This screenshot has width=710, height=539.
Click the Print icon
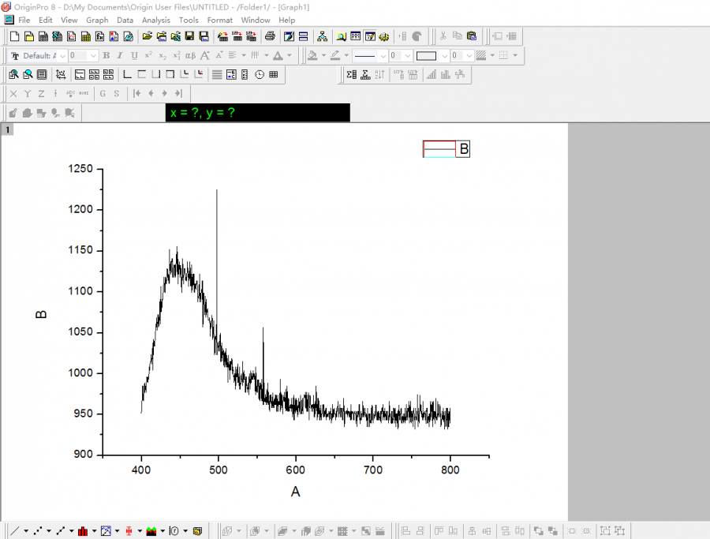click(270, 36)
